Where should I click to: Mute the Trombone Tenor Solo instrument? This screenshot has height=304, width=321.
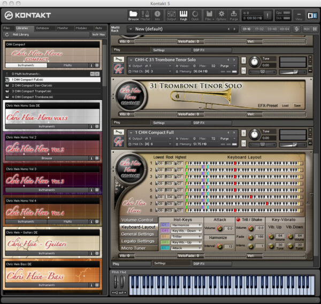[243, 71]
